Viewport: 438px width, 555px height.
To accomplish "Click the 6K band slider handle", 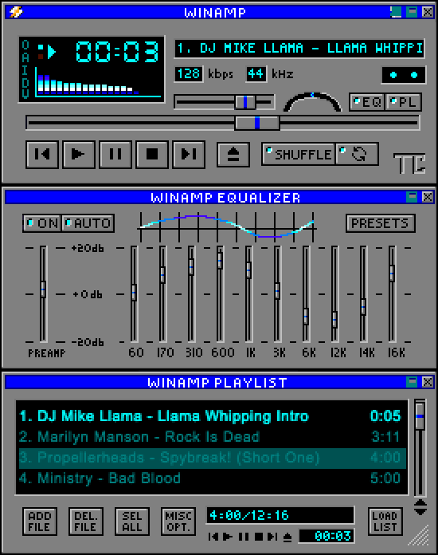I will (306, 317).
